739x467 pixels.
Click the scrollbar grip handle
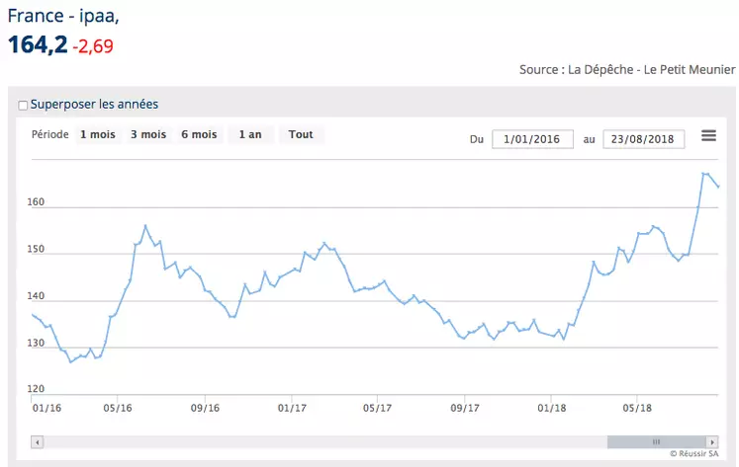[x=656, y=442]
